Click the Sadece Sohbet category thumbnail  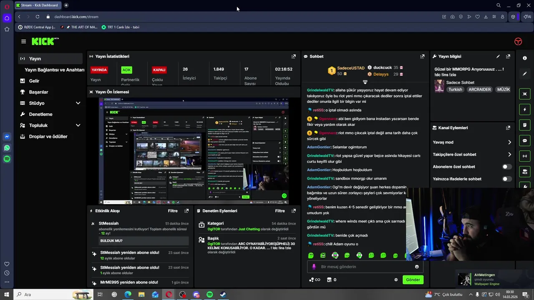(x=439, y=86)
